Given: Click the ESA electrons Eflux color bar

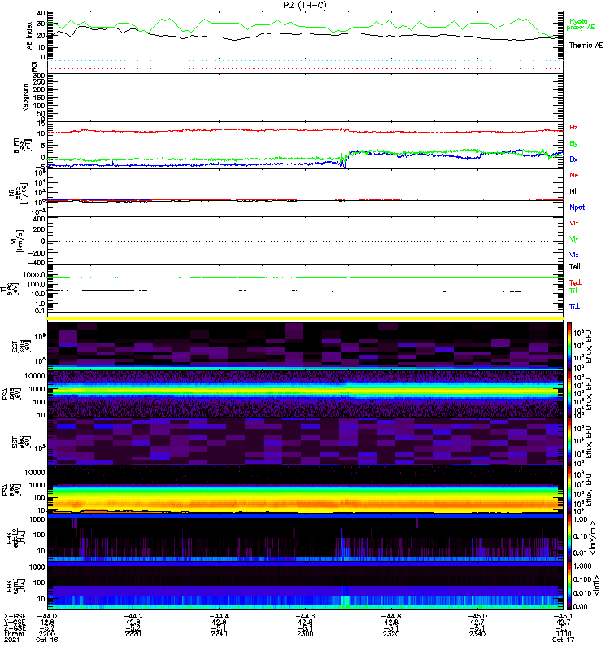Looking at the screenshot, I should click(x=569, y=490).
